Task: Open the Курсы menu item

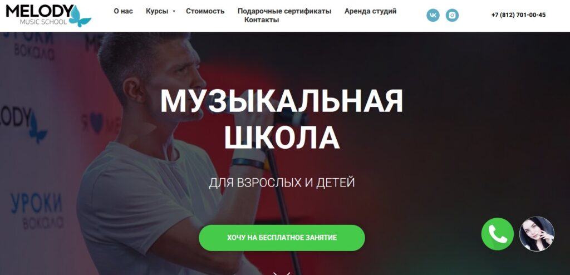Action: (157, 11)
